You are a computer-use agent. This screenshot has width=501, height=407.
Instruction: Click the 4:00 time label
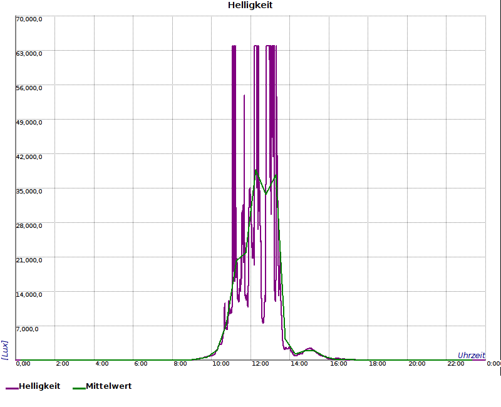[102, 364]
